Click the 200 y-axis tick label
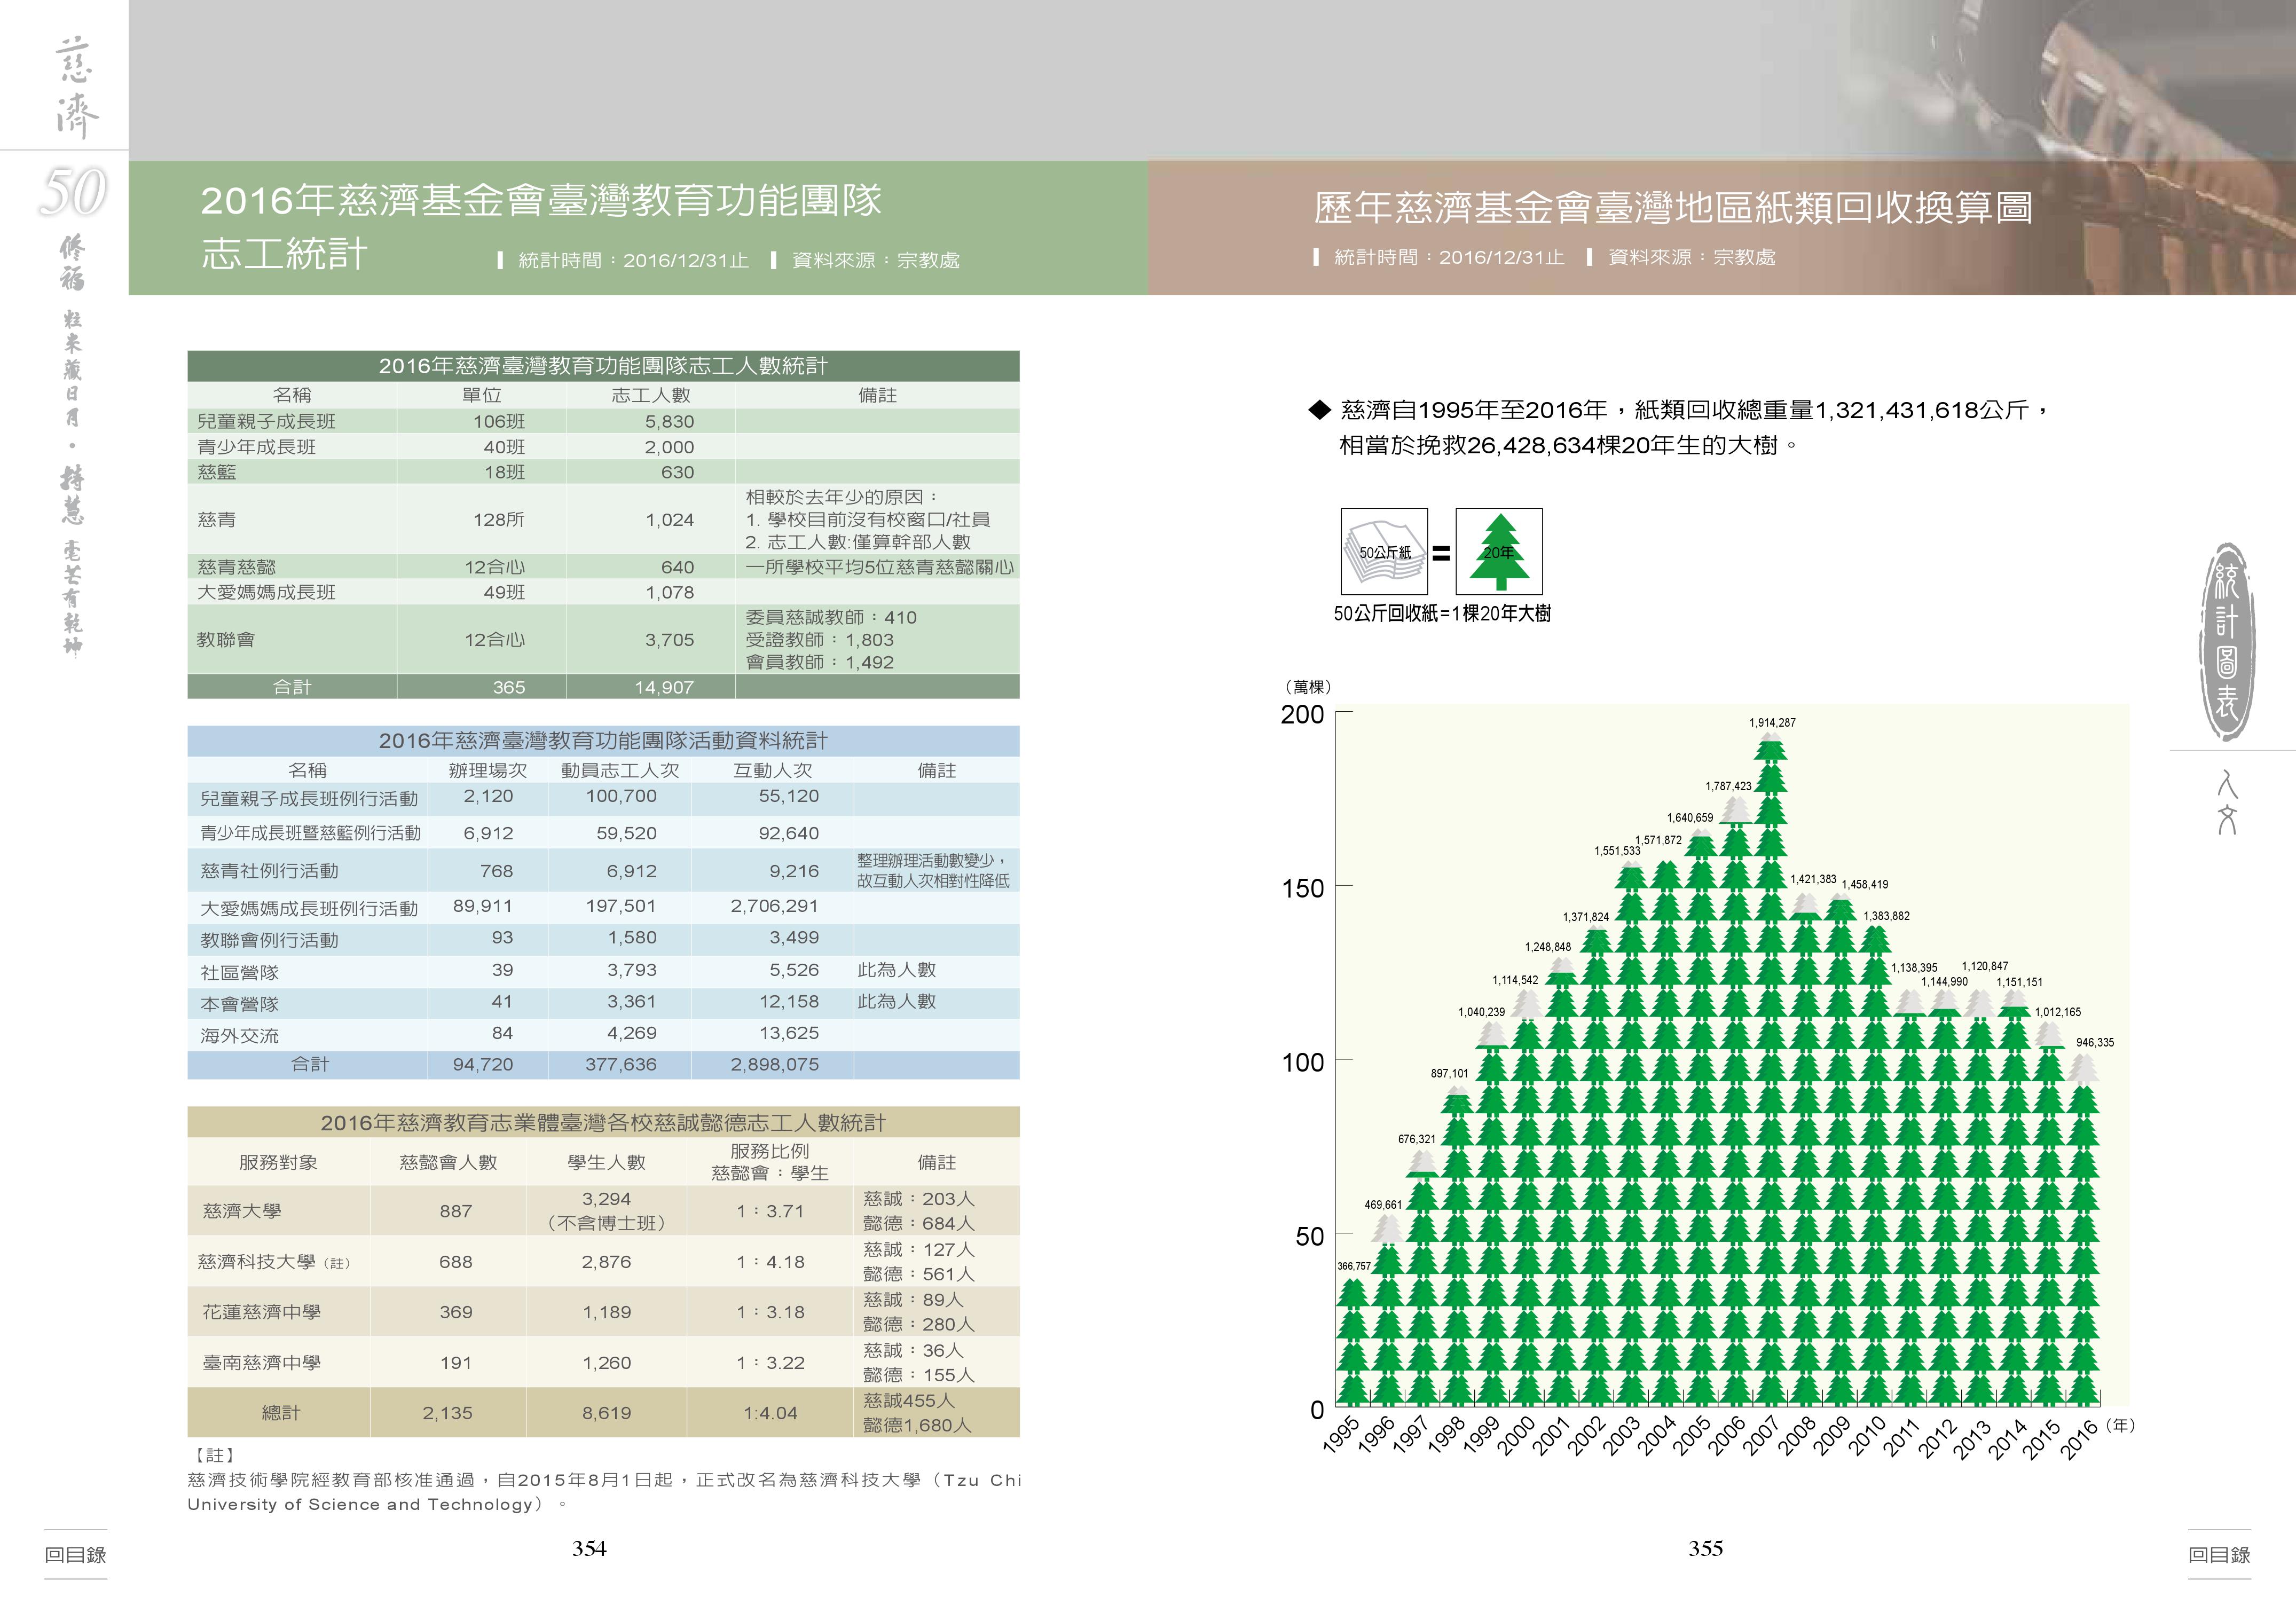2296x1621 pixels. 1302,714
